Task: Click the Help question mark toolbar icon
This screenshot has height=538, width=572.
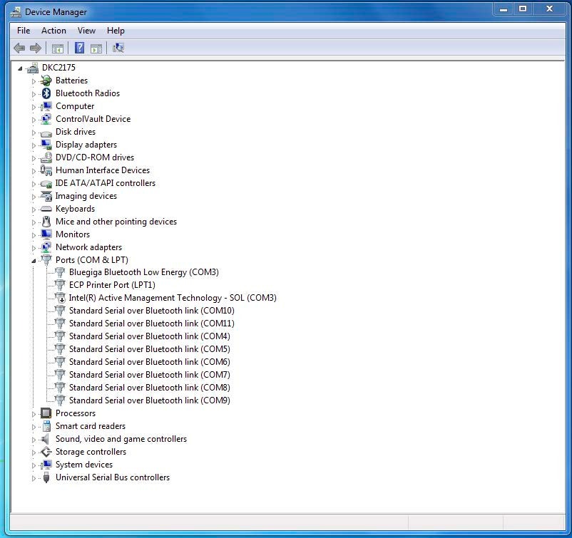Action: pyautogui.click(x=79, y=48)
